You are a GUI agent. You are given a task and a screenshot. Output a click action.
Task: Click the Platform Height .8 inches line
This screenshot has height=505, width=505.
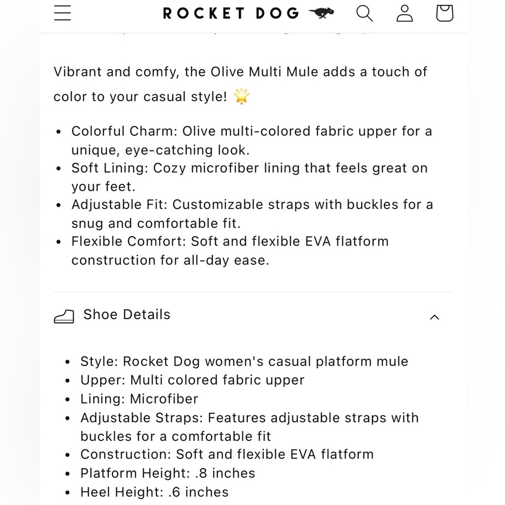[x=168, y=473]
